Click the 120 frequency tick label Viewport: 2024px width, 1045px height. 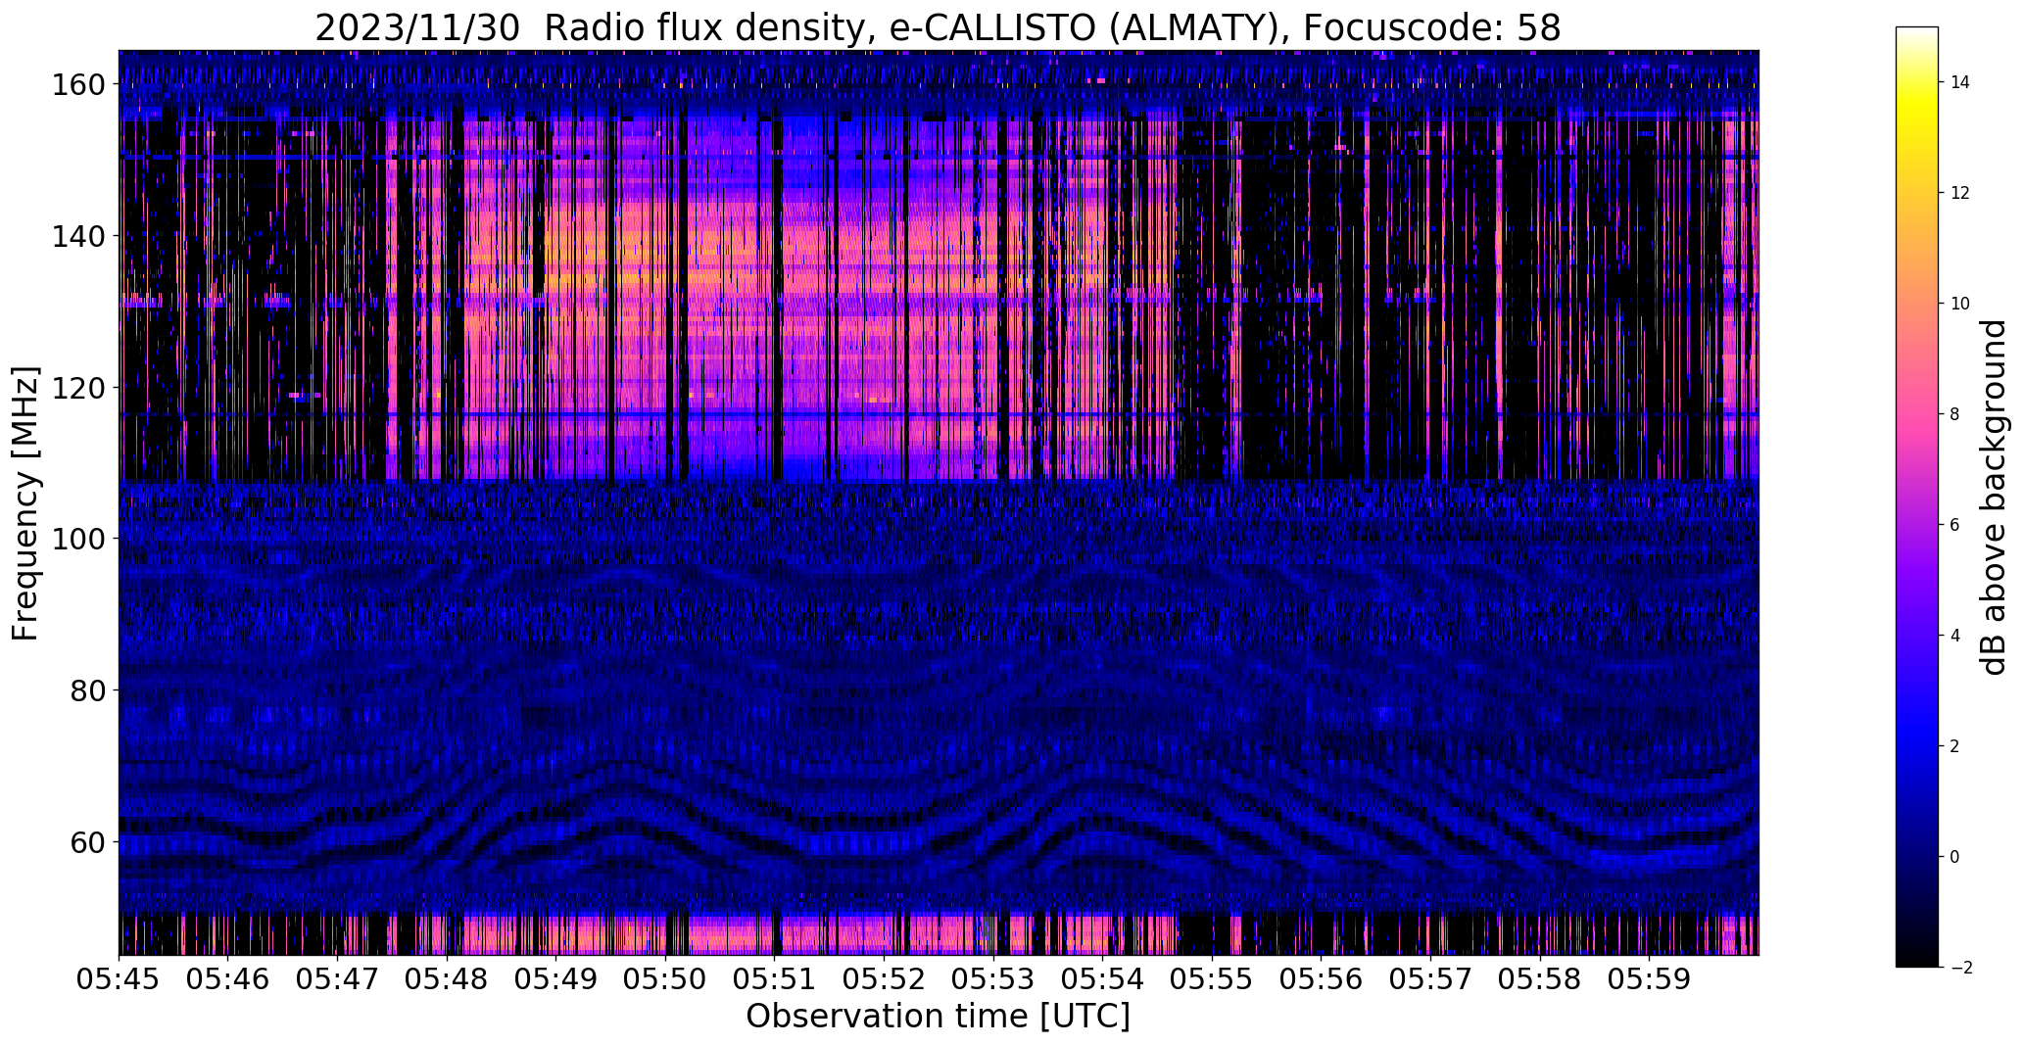click(x=78, y=388)
